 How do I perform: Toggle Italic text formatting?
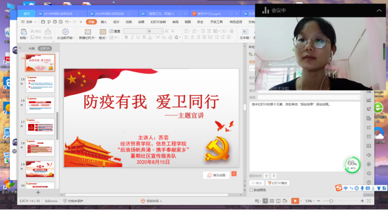point(132,37)
